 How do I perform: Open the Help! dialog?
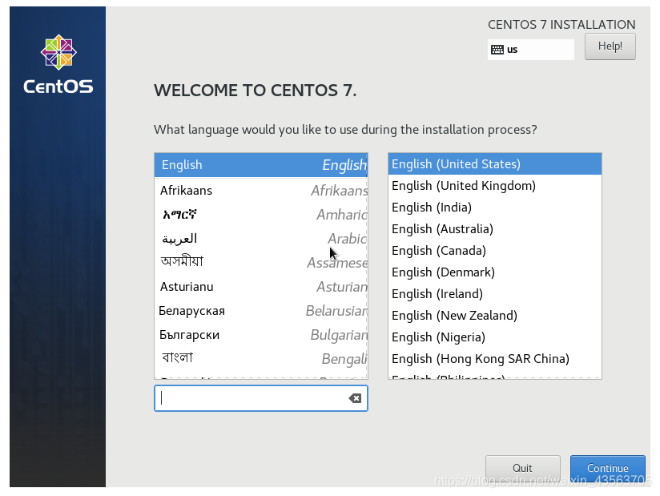610,46
